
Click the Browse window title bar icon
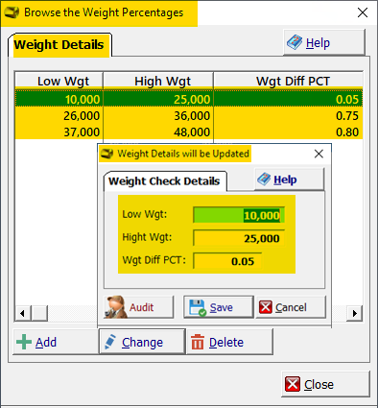[x=12, y=12]
